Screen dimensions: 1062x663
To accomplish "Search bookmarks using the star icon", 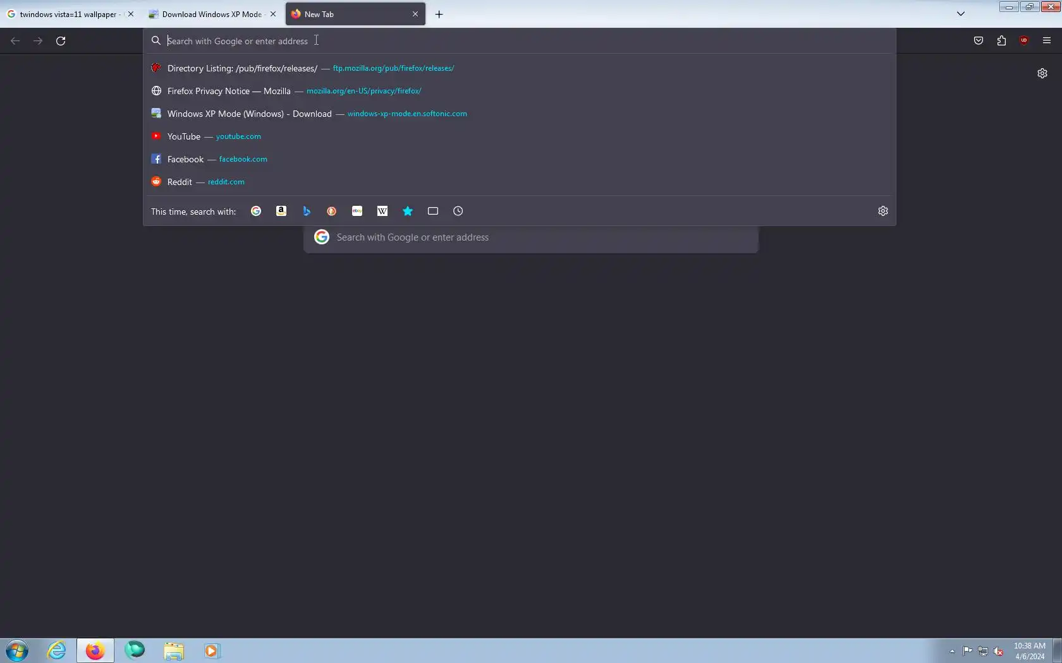I will point(408,211).
